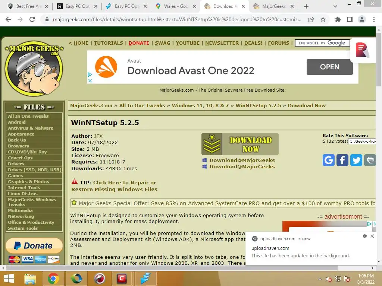Image resolution: width=382 pixels, height=286 pixels.
Task: Open notification settings gear for uploadhaven
Action: pyautogui.click(x=365, y=236)
